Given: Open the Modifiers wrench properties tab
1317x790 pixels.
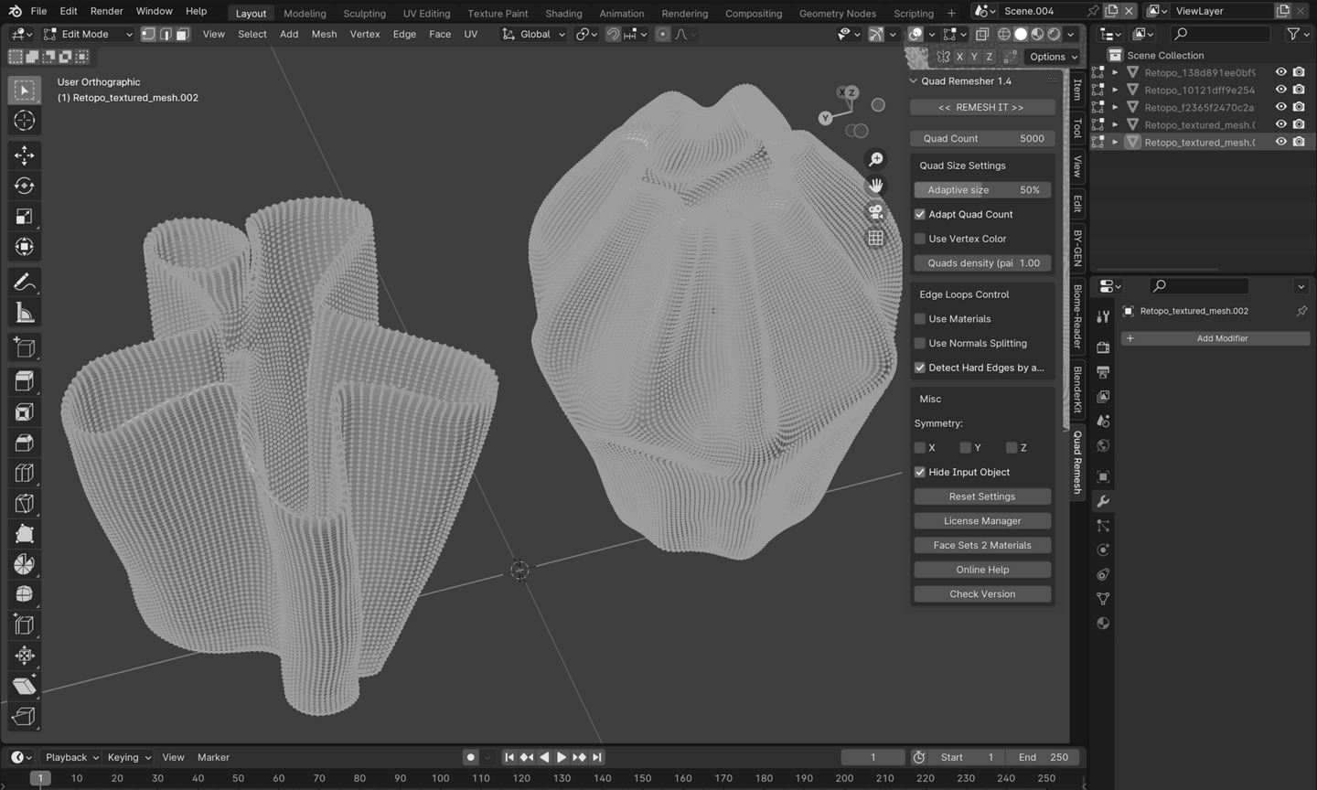Looking at the screenshot, I should [x=1103, y=501].
